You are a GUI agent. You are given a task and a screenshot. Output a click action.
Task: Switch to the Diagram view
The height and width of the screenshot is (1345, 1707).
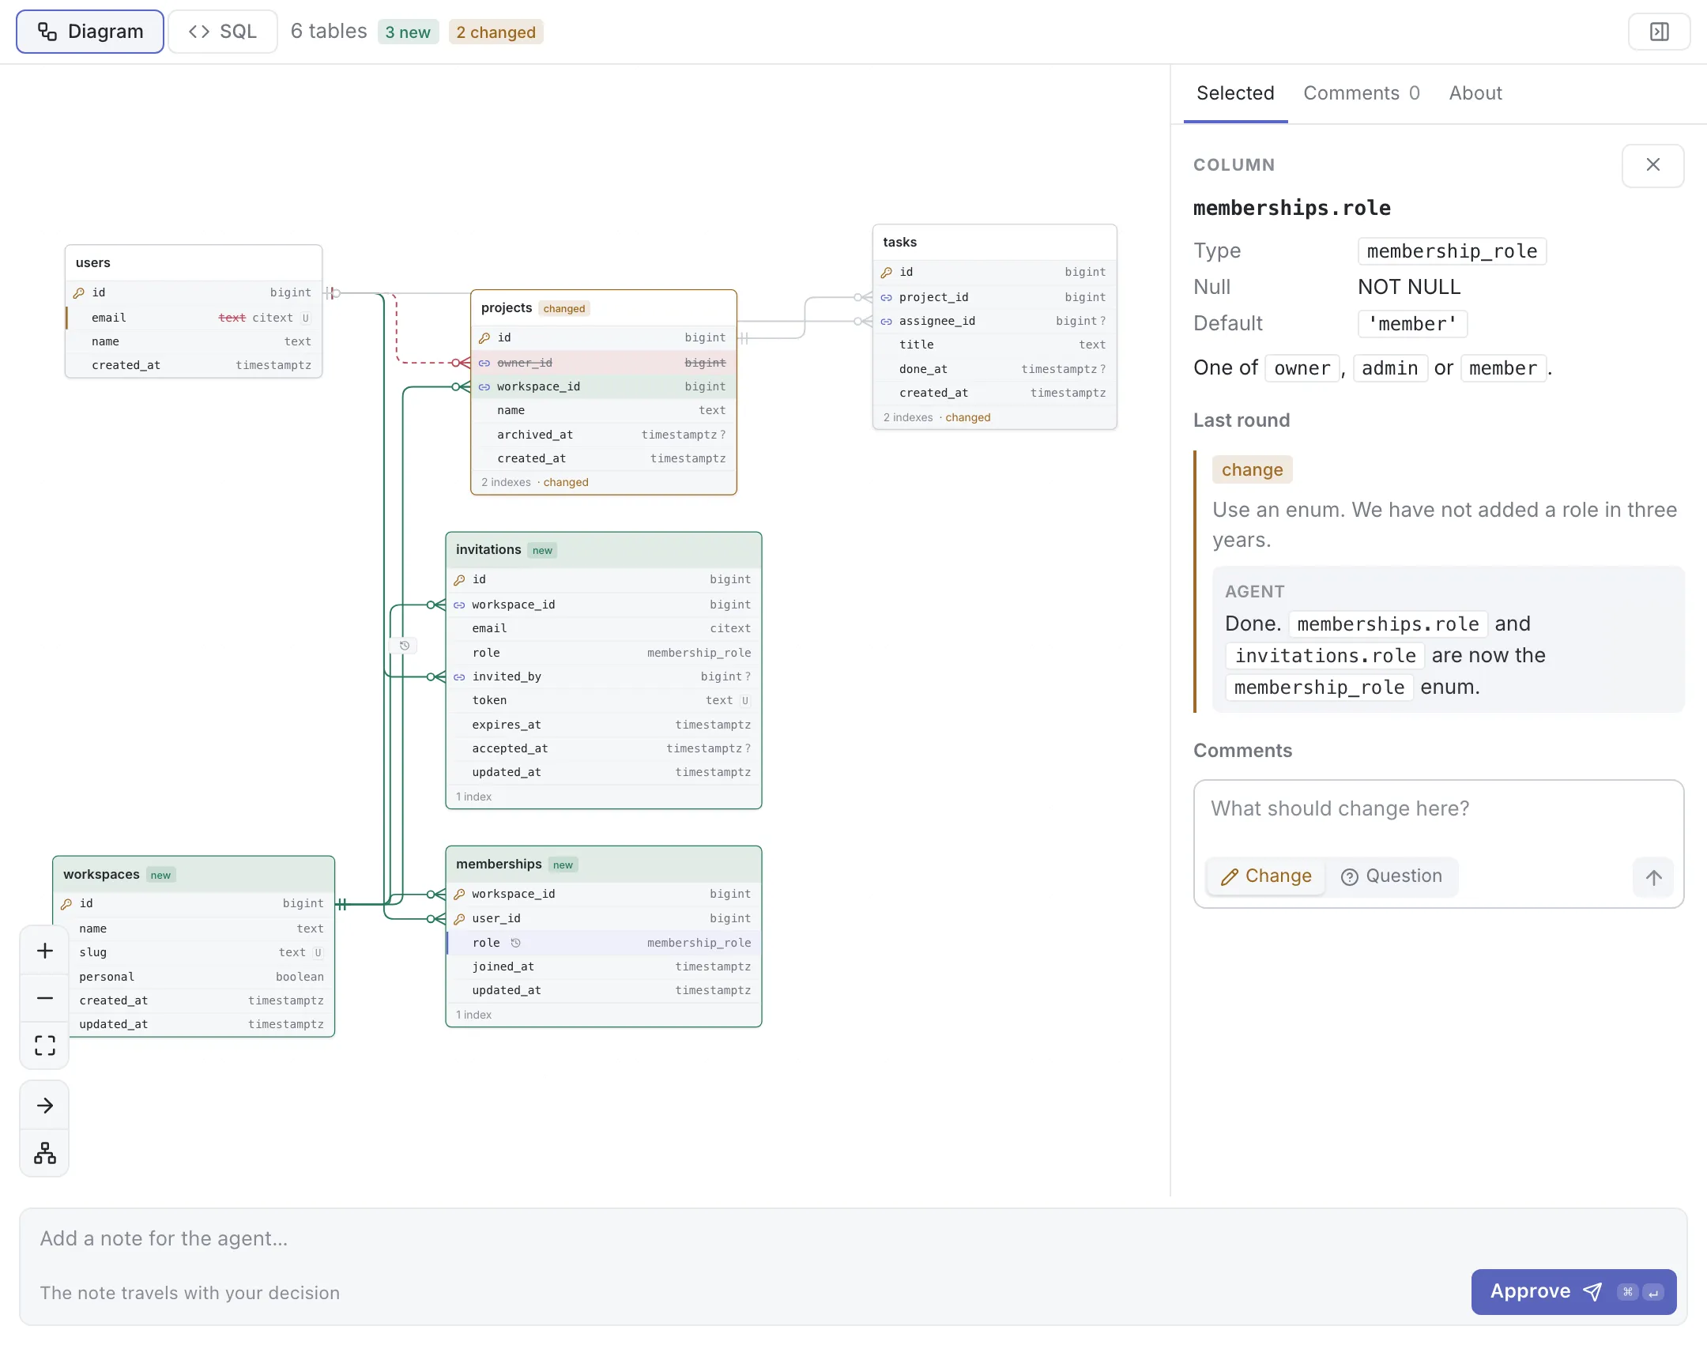90,32
